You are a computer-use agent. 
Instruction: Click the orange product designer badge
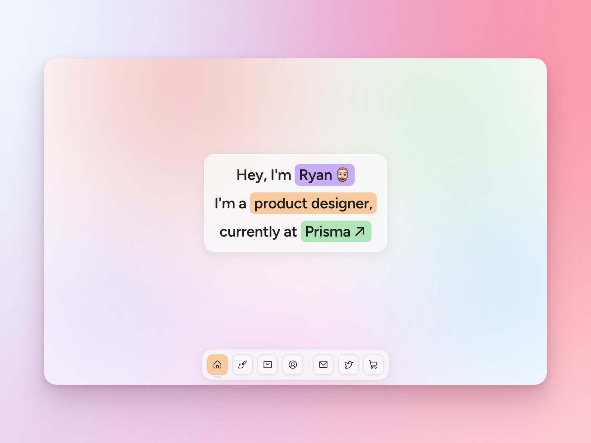point(313,203)
